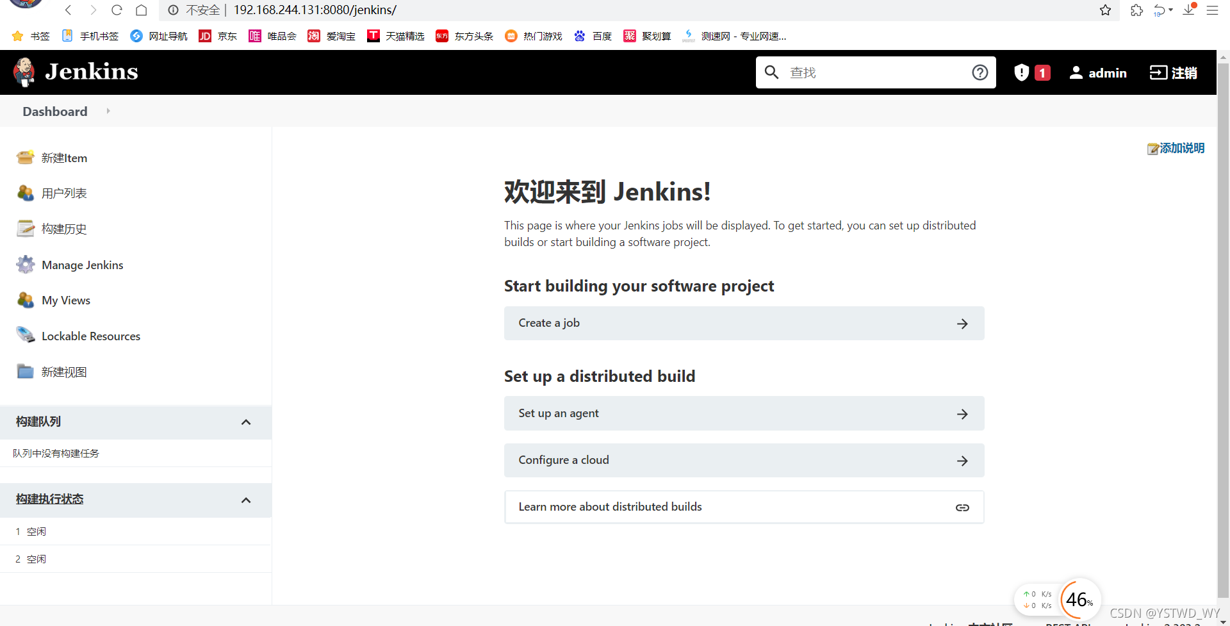This screenshot has width=1230, height=626.
Task: Open the 百度 bookmark
Action: [593, 36]
